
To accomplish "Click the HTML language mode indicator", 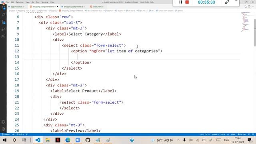I will coord(233,134).
